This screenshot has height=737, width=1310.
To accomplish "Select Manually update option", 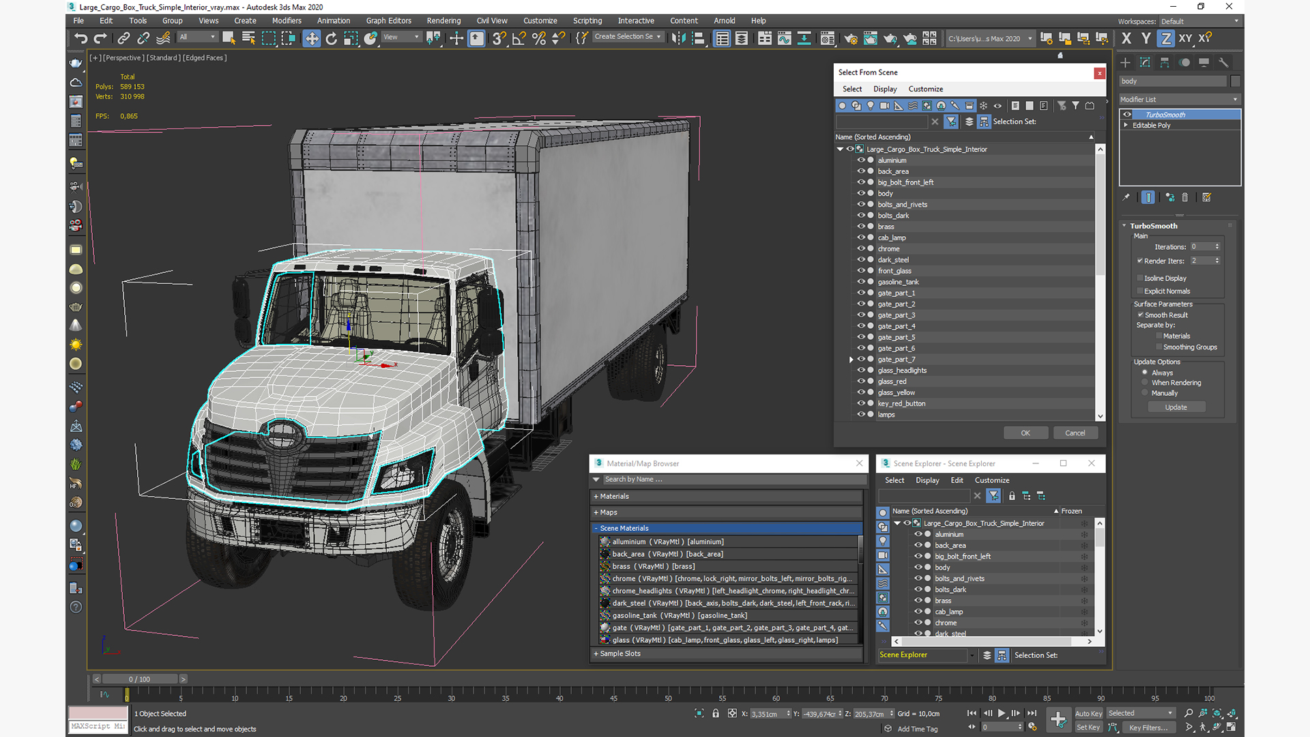I will (x=1145, y=392).
